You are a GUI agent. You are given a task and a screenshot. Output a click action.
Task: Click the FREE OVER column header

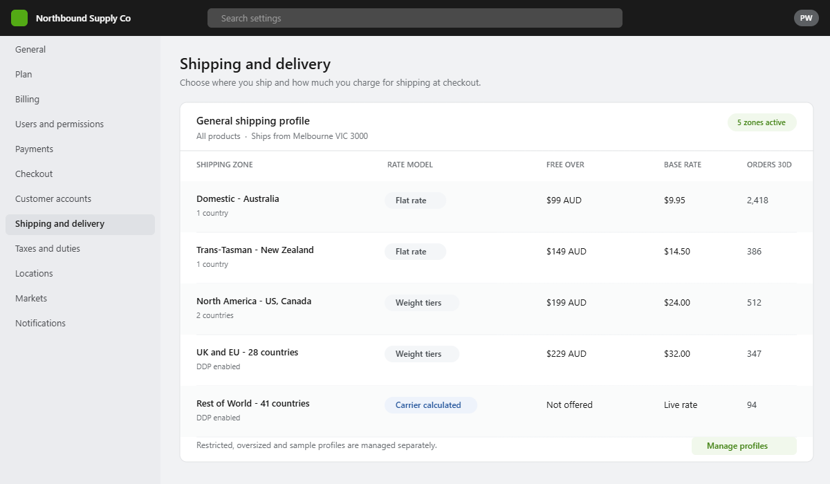pyautogui.click(x=565, y=165)
